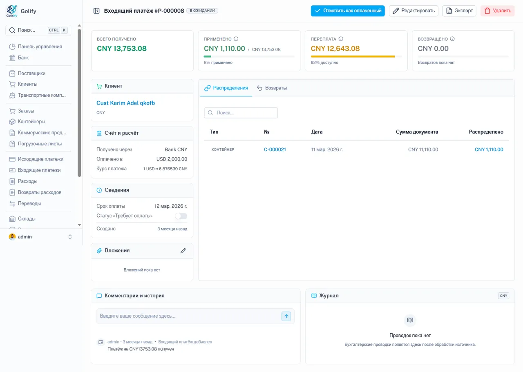Click the Склады warehouse icon in sidebar
Viewport: 523px width, 372px height.
click(x=12, y=219)
